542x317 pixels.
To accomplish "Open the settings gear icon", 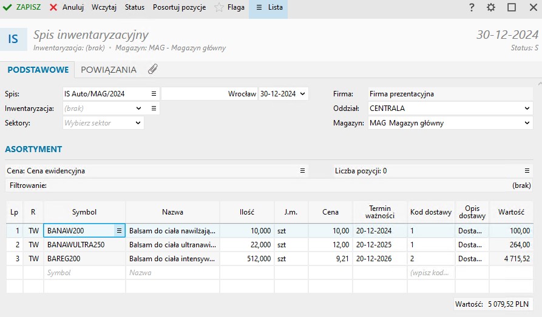I will click(x=491, y=8).
